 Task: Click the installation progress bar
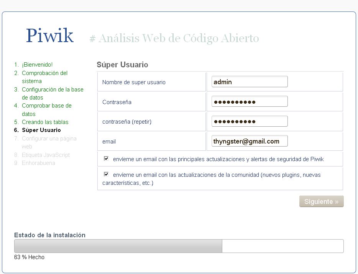coord(179,246)
